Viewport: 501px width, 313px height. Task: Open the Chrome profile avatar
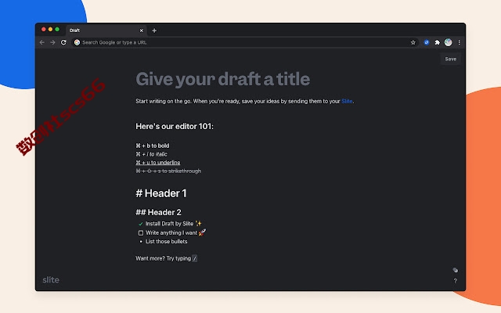(449, 42)
